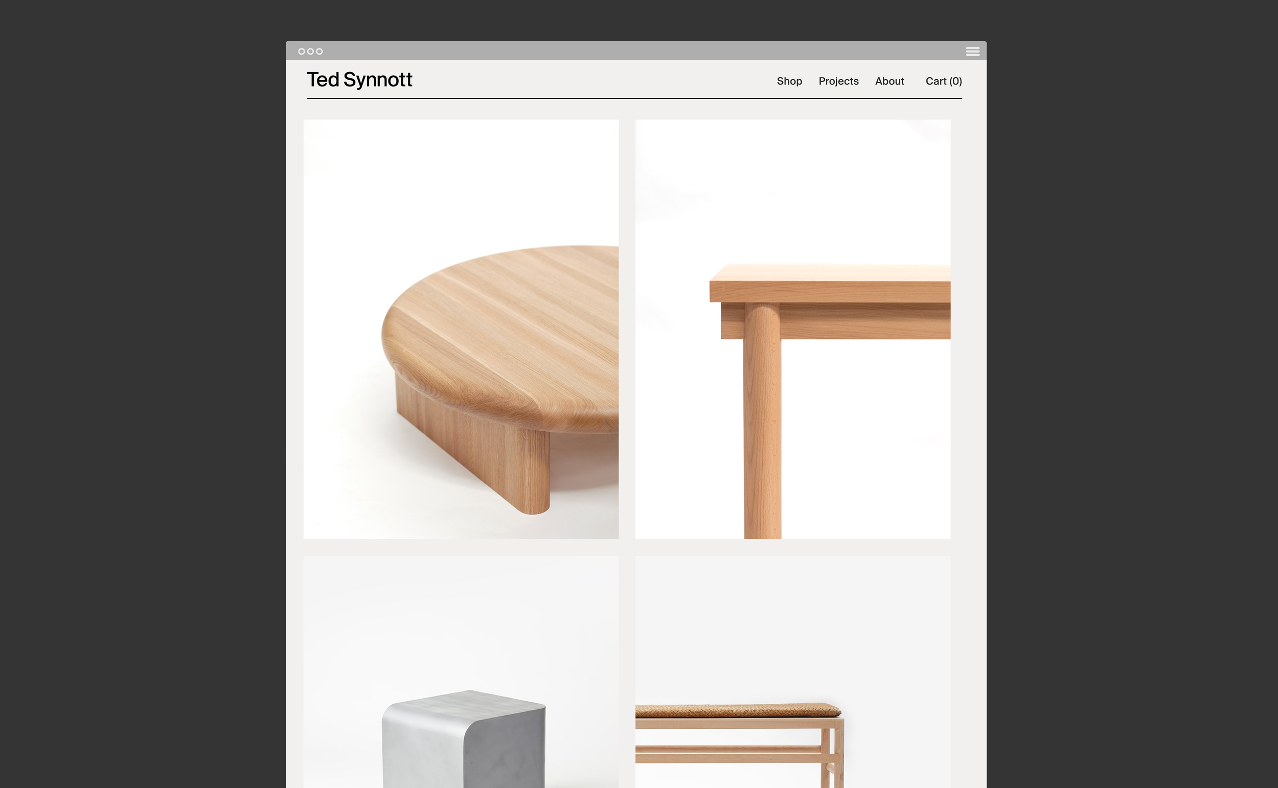View the Cart (0) link

(943, 81)
